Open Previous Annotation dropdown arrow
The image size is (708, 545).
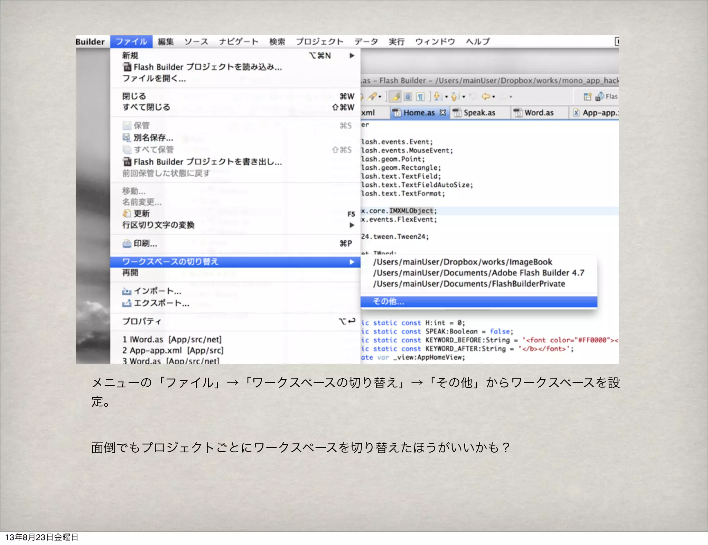coord(464,97)
